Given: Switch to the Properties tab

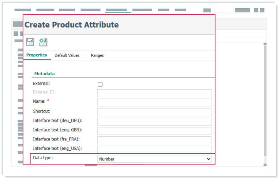Looking at the screenshot, I should click(x=37, y=55).
